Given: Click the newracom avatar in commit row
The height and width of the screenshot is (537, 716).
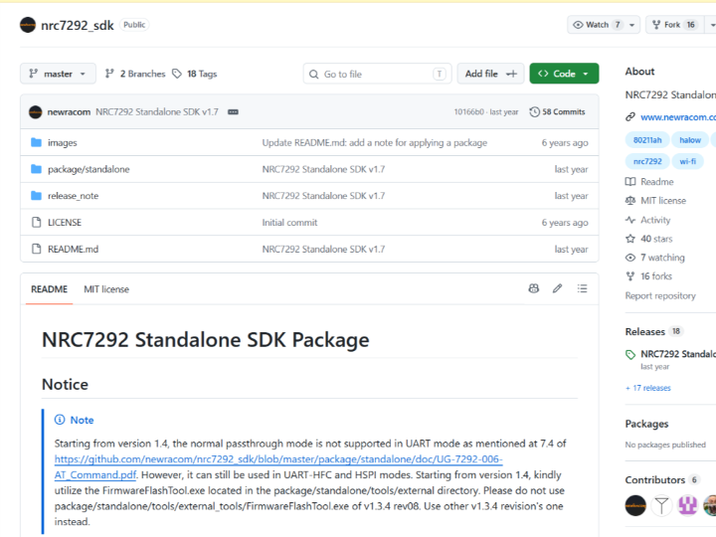Looking at the screenshot, I should click(35, 111).
